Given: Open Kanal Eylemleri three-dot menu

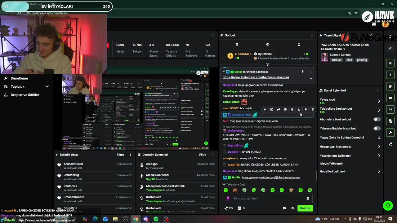Looking at the screenshot, I should [378, 90].
